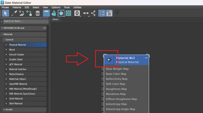Toggle Show Shaded Material in Viewport
Screen dimensions: 203x113
click(x=61, y=13)
